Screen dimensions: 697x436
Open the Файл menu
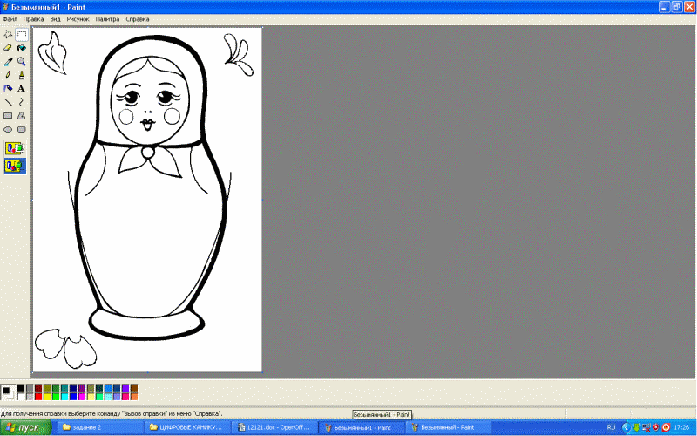[10, 19]
